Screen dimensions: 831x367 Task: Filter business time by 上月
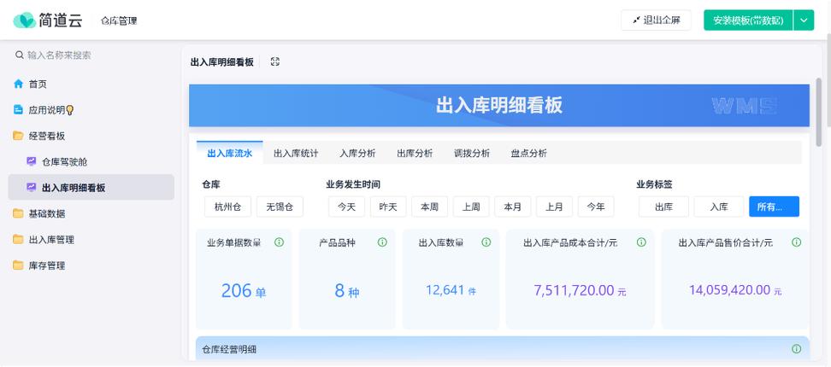tap(554, 207)
